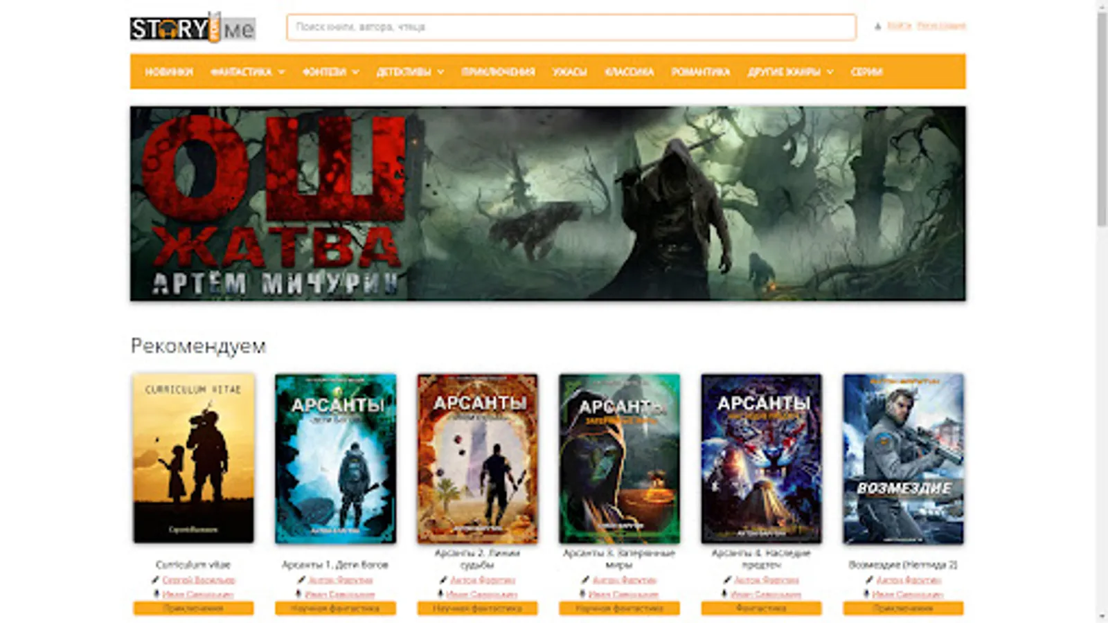
Task: Open the narrator link under Арсанты 3
Action: click(x=624, y=595)
